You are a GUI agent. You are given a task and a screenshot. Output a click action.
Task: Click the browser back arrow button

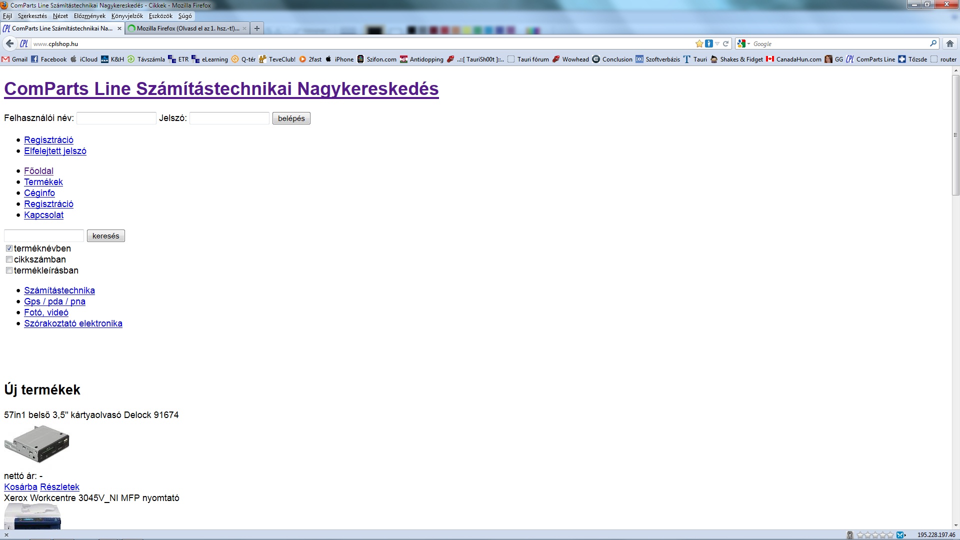[x=9, y=43]
